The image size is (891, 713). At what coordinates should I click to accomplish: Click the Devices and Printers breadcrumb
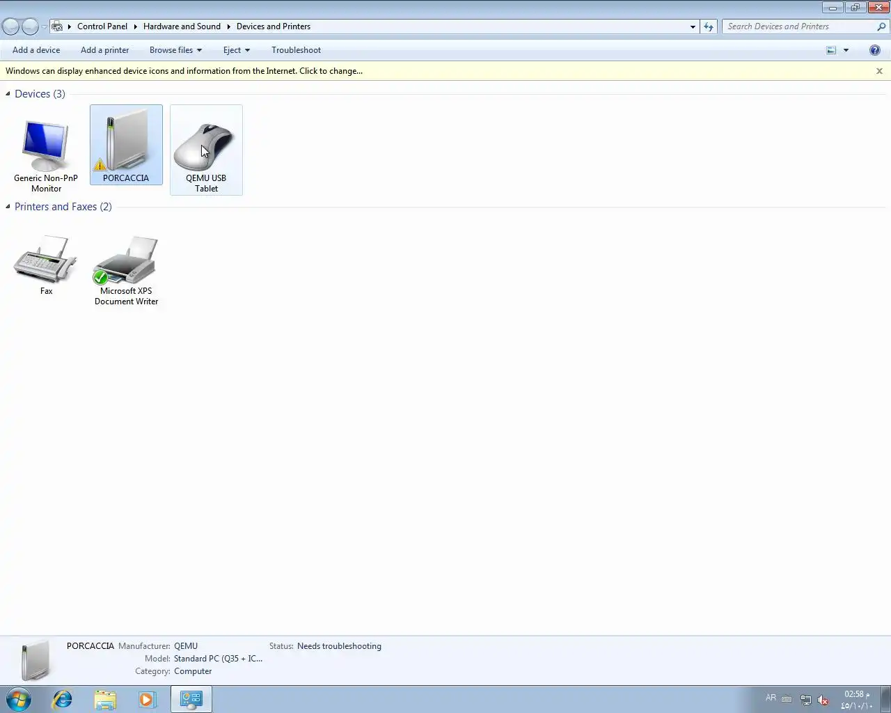pos(274,26)
